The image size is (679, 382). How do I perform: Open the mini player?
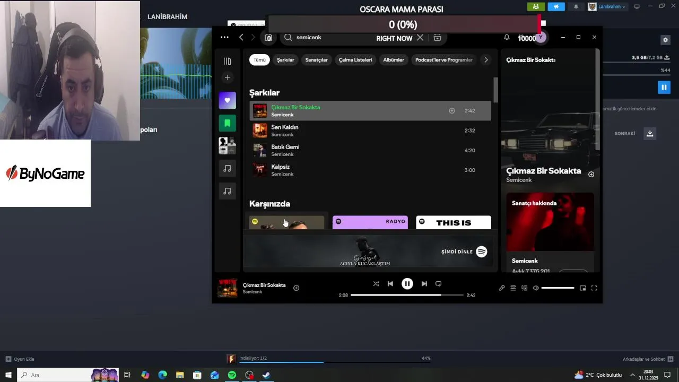(x=582, y=288)
